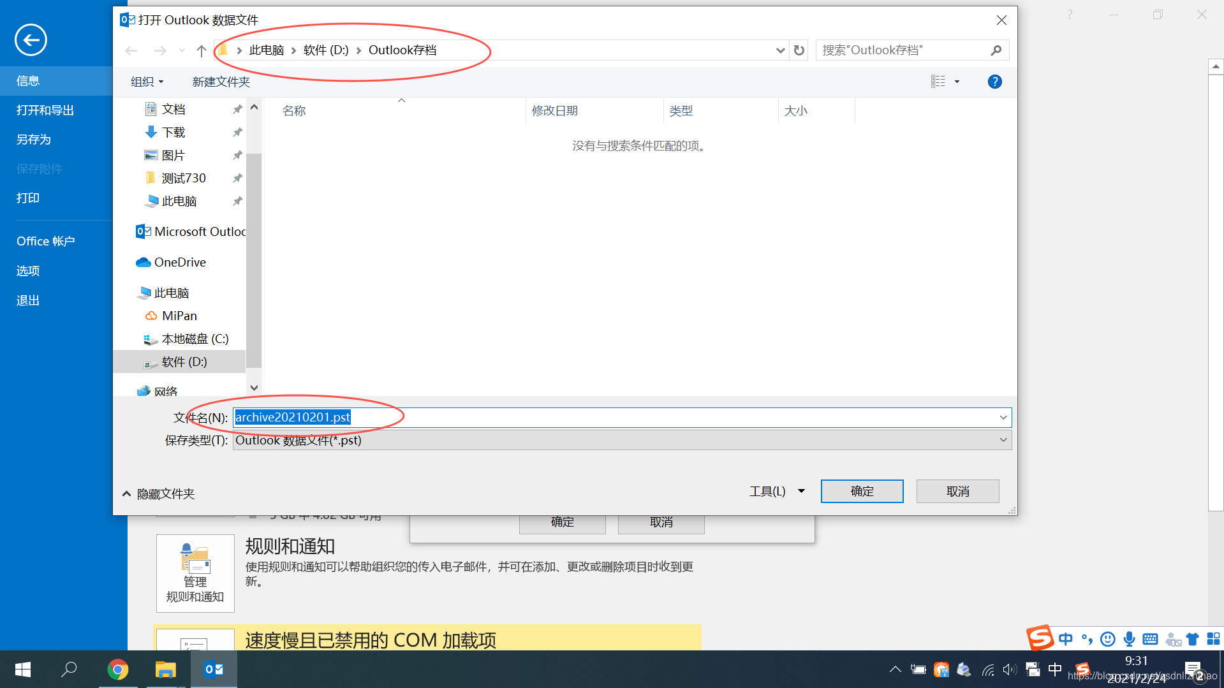The width and height of the screenshot is (1224, 688).
Task: Cancel the file dialog with 取消
Action: pos(957,492)
